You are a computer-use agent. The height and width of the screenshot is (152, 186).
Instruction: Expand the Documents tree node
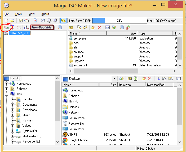click(12, 105)
